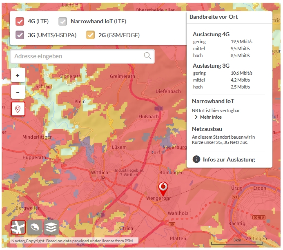Click the Bergweiler label on map
This screenshot has width=283, height=250.
point(28,208)
